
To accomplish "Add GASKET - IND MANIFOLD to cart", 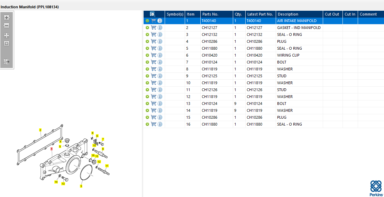I will tap(154, 28).
